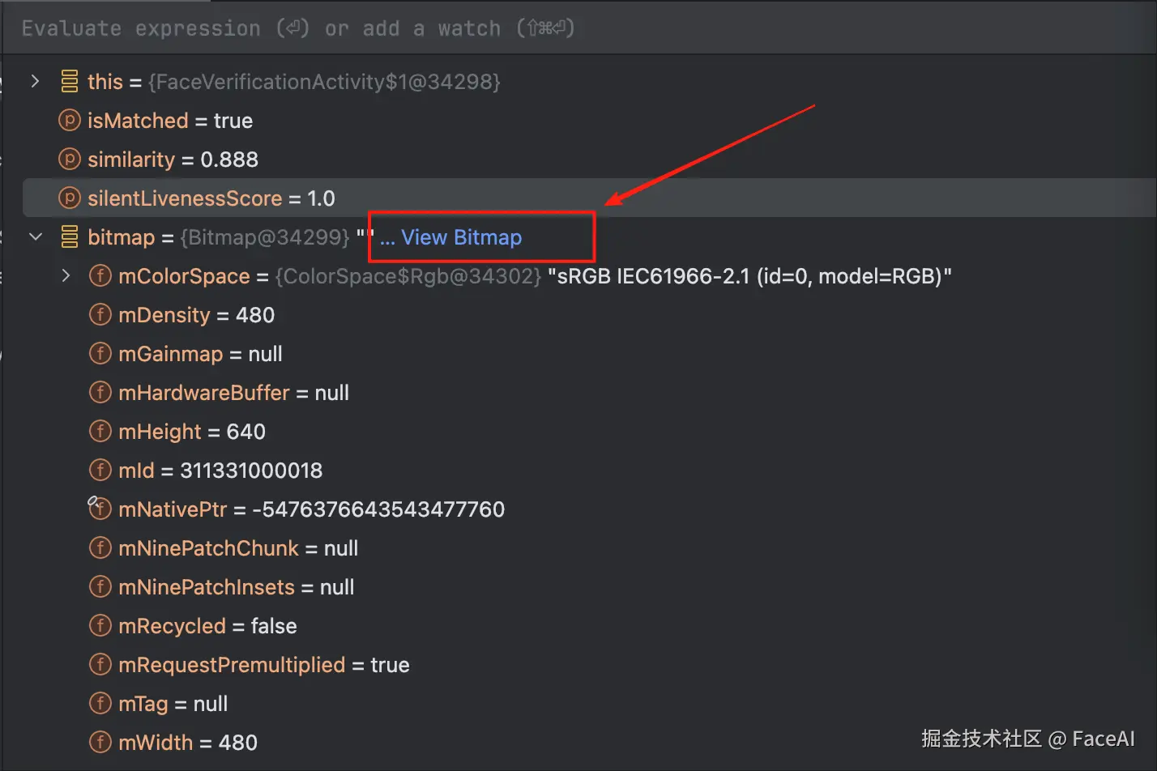
Task: Select the mTag = null row
Action: point(173,704)
